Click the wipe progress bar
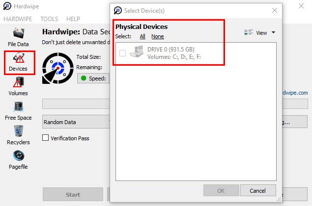 [x=76, y=103]
